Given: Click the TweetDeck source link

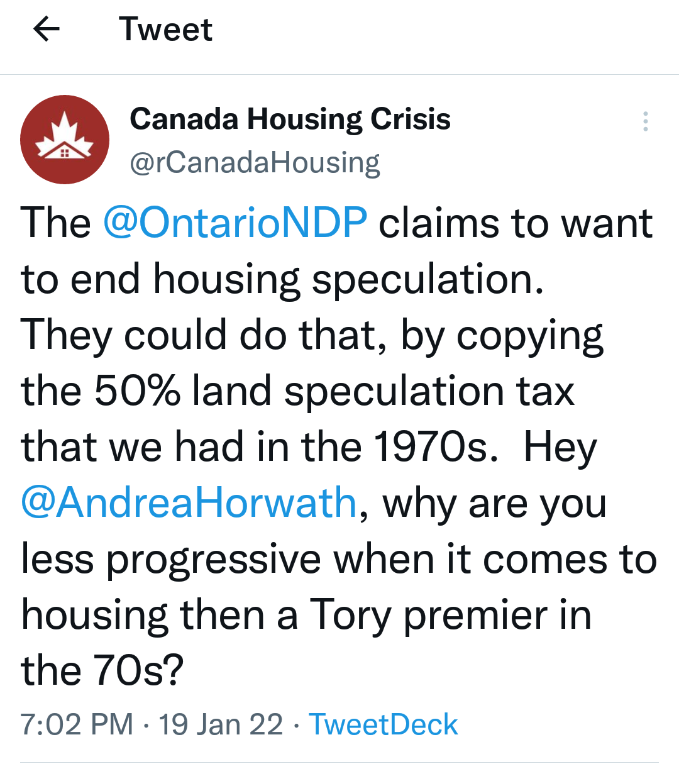Looking at the screenshot, I should (x=383, y=724).
